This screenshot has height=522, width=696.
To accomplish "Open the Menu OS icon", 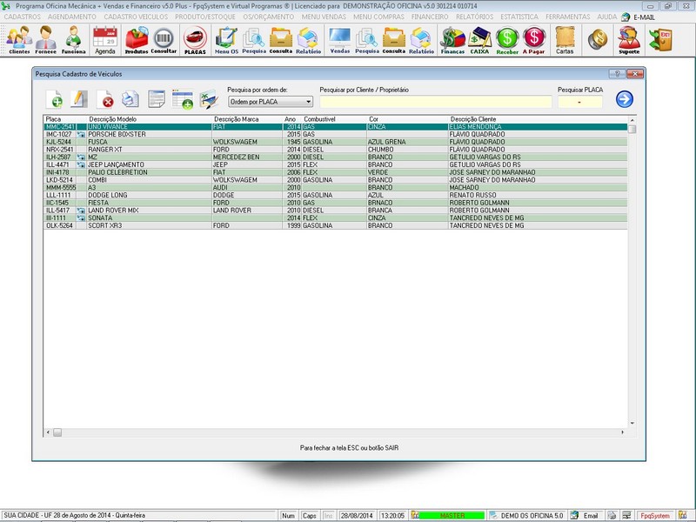I will (x=226, y=40).
